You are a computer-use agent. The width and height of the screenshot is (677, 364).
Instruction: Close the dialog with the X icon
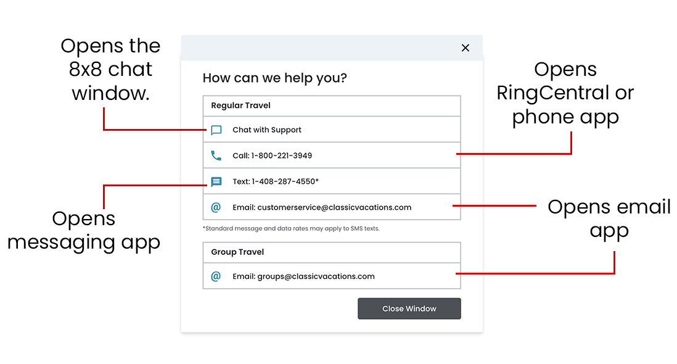(x=466, y=48)
